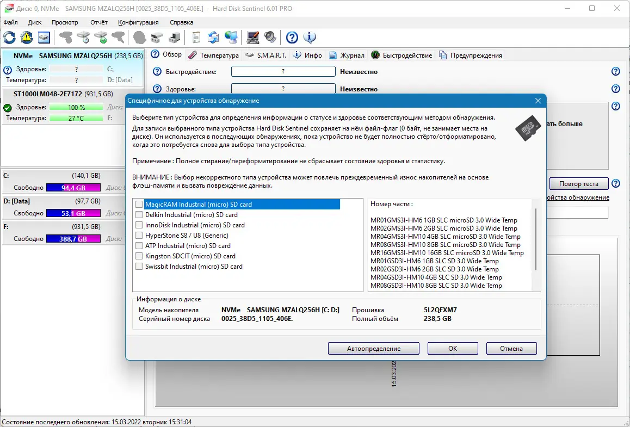Viewport: 630px width, 427px height.
Task: Click the C: free space 94,4 GB bar
Action: click(73, 188)
